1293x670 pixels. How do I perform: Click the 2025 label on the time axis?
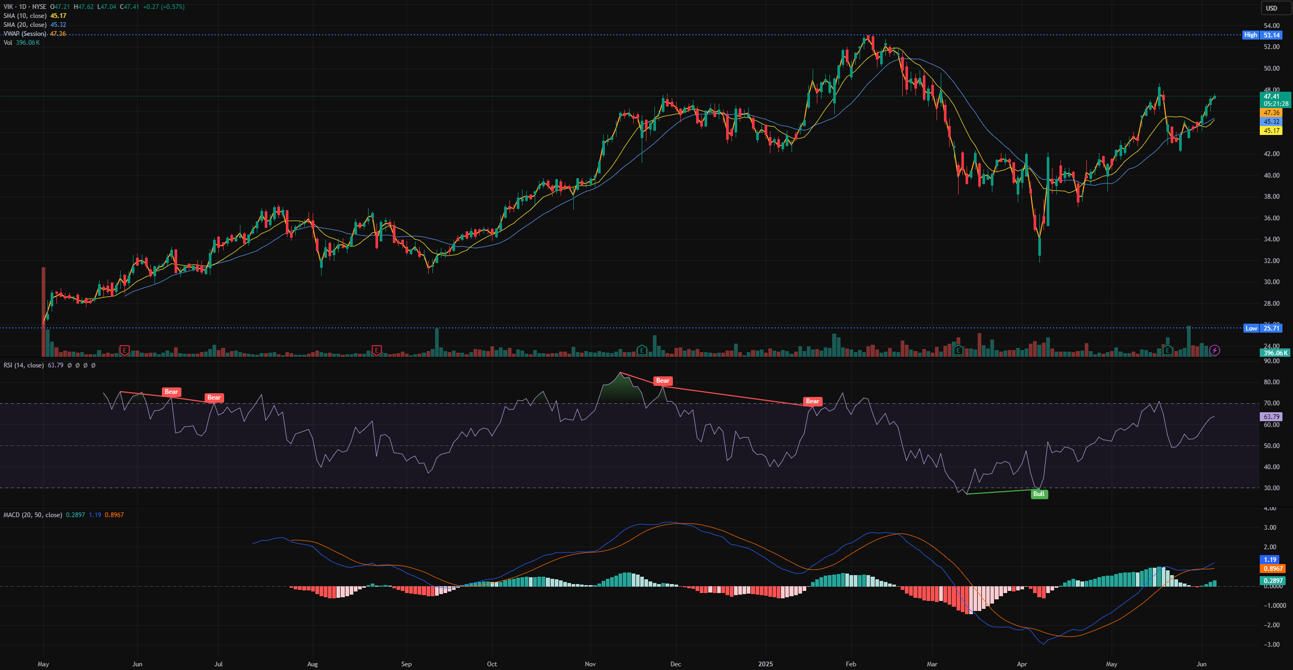765,664
